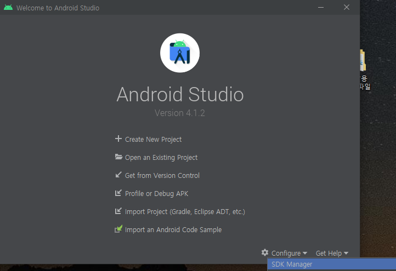Click the import icon beside Import Project (Gradle, Eclipse ADT, etc.)
This screenshot has height=271, width=396.
pyautogui.click(x=118, y=211)
